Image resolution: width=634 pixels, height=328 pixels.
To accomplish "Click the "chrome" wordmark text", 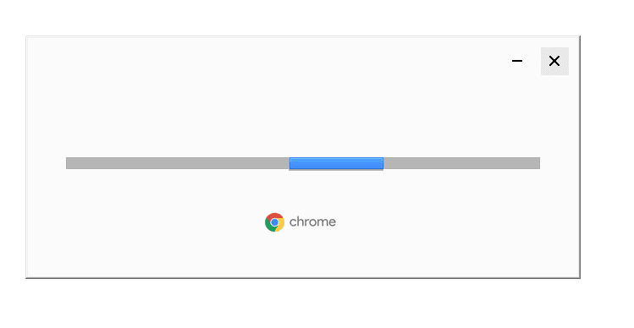I will [312, 221].
